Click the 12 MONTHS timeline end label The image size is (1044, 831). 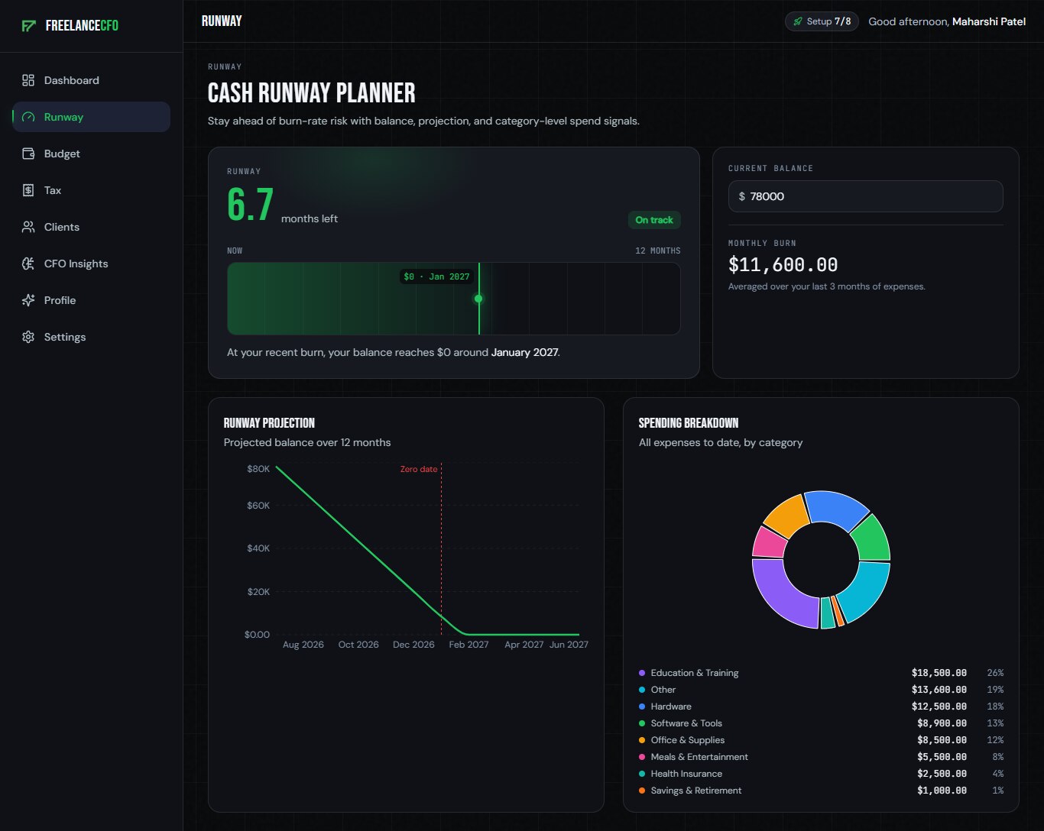coord(658,251)
